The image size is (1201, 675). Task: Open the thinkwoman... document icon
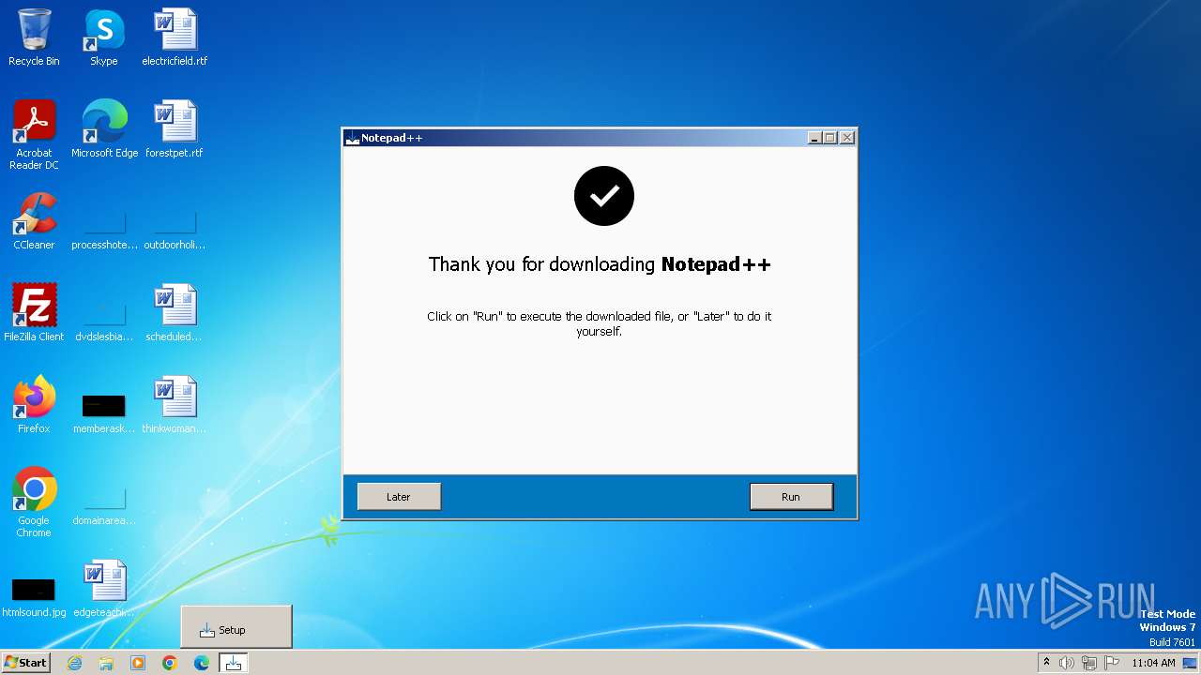175,405
